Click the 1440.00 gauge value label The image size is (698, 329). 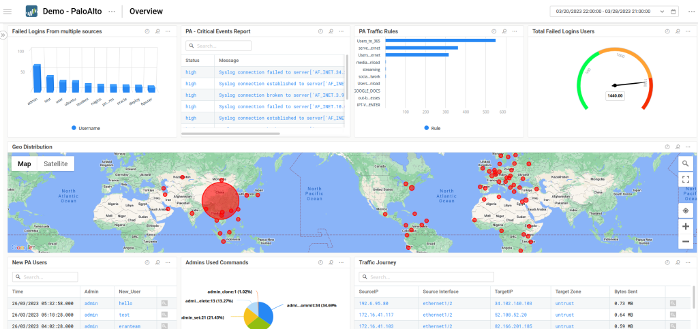tap(614, 95)
